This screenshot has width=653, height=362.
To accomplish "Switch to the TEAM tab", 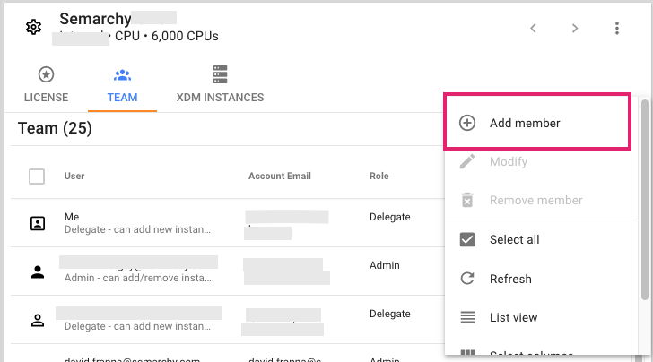I will click(122, 86).
